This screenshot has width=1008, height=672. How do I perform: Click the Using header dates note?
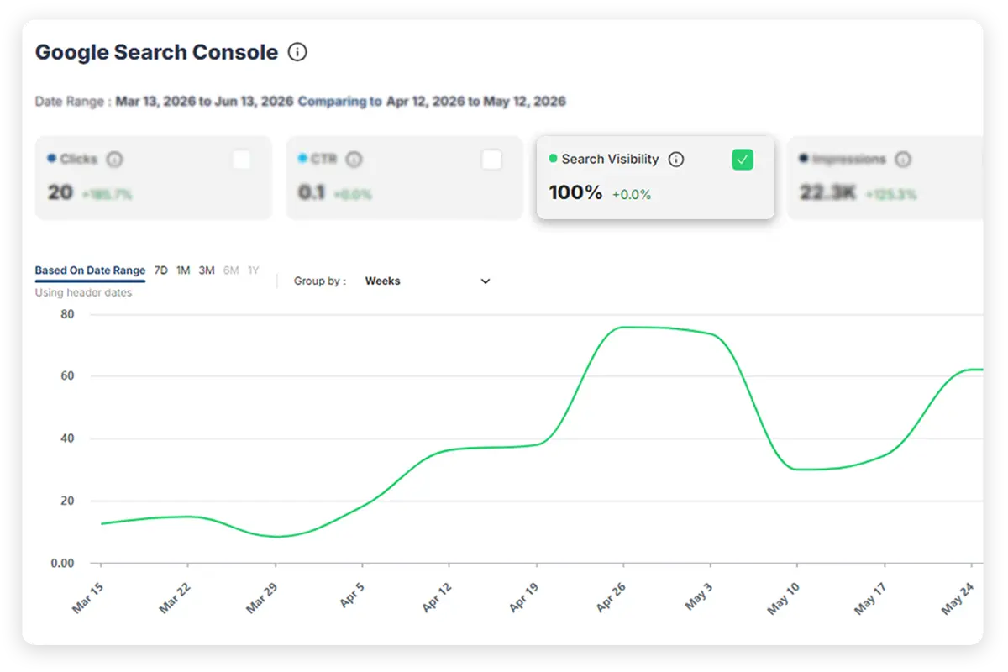click(83, 293)
